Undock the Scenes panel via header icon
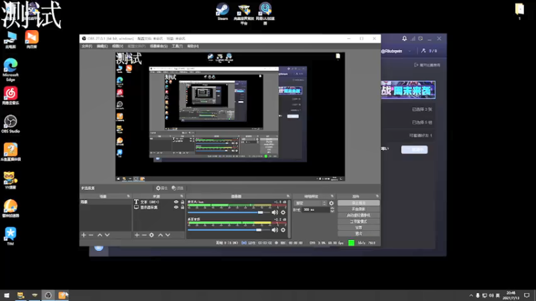This screenshot has height=301, width=536. [x=128, y=196]
